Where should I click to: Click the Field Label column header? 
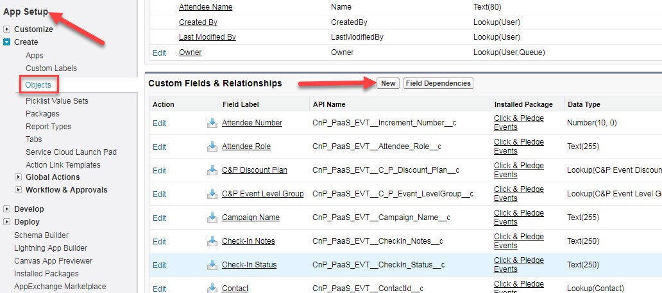[x=240, y=104]
